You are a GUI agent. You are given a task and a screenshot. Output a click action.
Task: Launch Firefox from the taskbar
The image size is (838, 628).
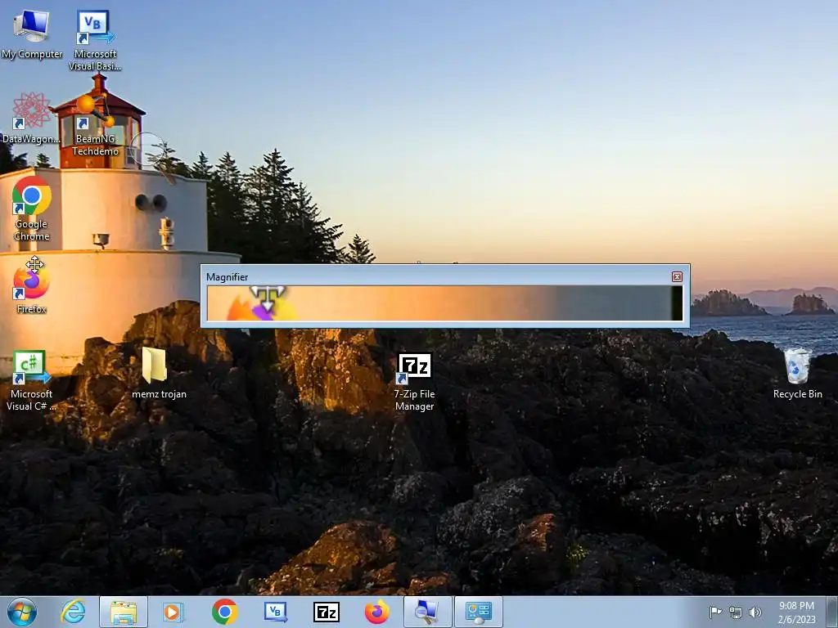[376, 612]
